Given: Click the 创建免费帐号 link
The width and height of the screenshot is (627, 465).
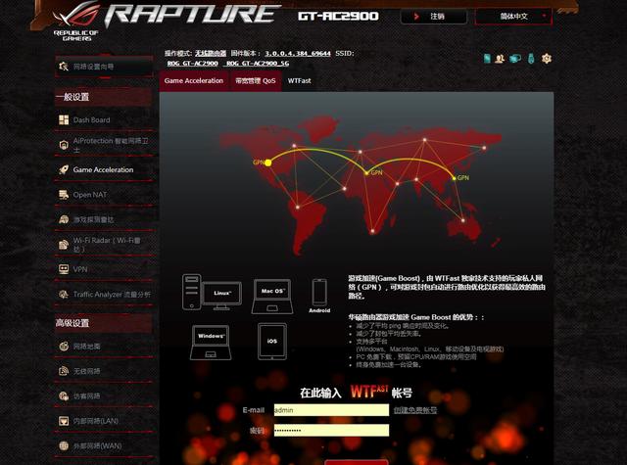Looking at the screenshot, I should coord(415,410).
